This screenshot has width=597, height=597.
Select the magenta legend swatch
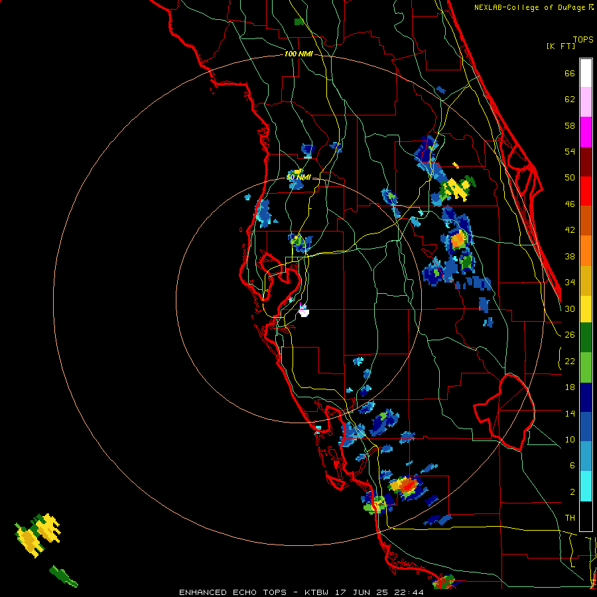coord(586,132)
